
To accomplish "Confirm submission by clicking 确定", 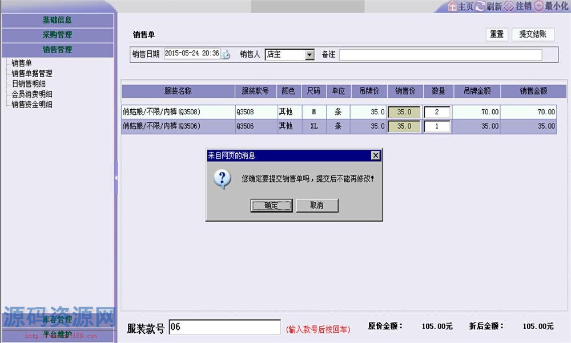I will tap(271, 205).
